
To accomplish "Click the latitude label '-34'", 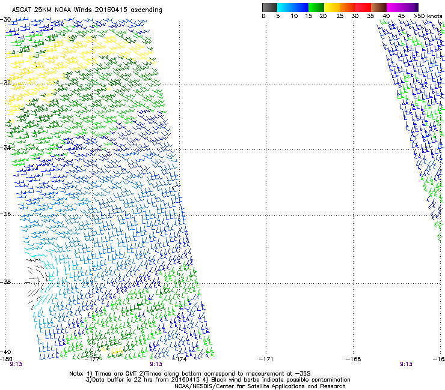I will click(5, 148).
